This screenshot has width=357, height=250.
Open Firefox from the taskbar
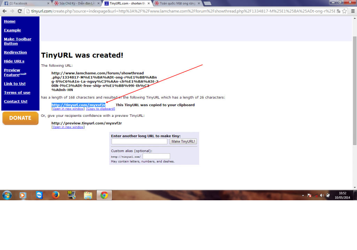point(55,195)
